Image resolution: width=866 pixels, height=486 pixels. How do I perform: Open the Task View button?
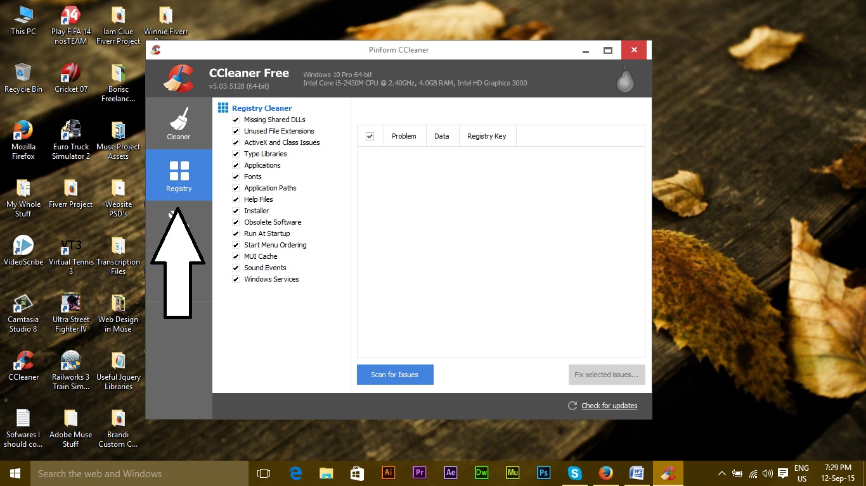pyautogui.click(x=264, y=473)
